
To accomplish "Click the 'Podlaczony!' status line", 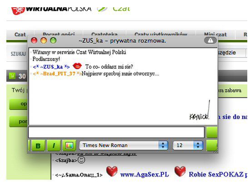I will (46, 59).
